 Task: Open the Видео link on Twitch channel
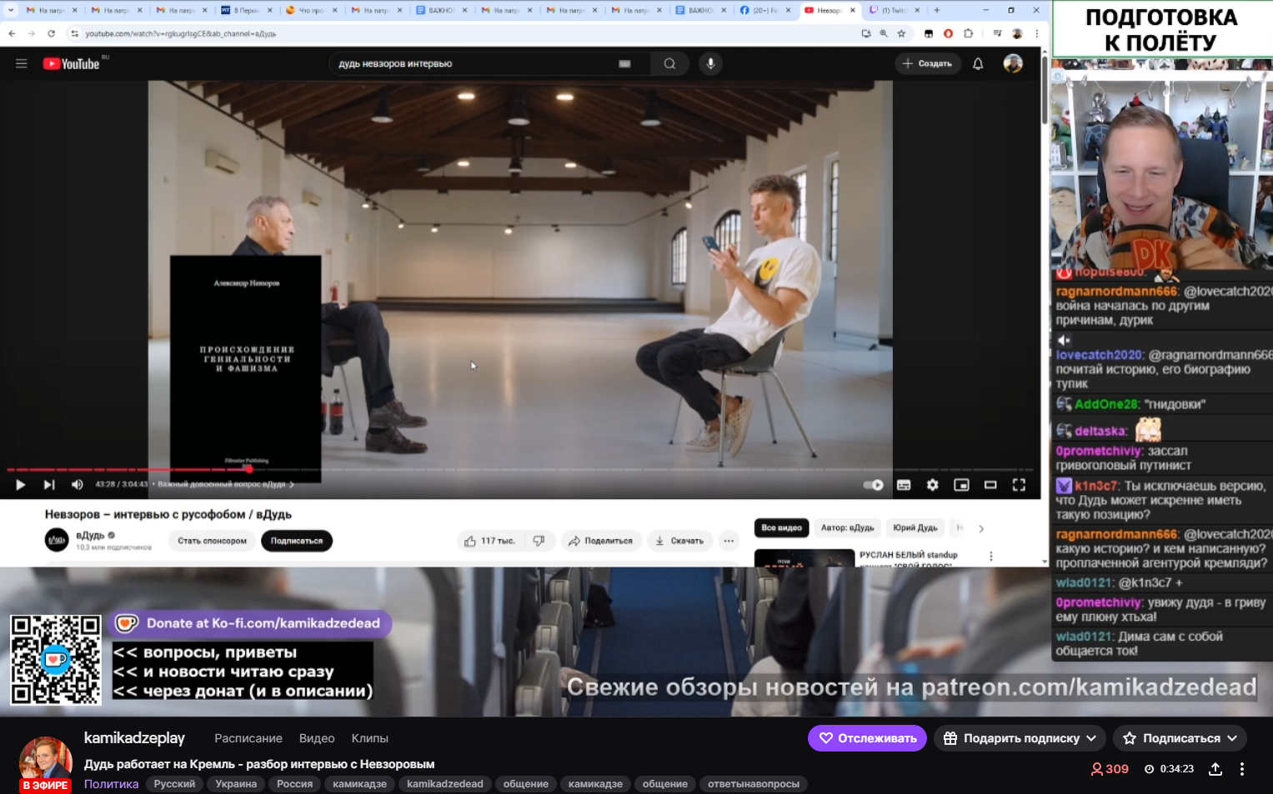[x=317, y=738]
